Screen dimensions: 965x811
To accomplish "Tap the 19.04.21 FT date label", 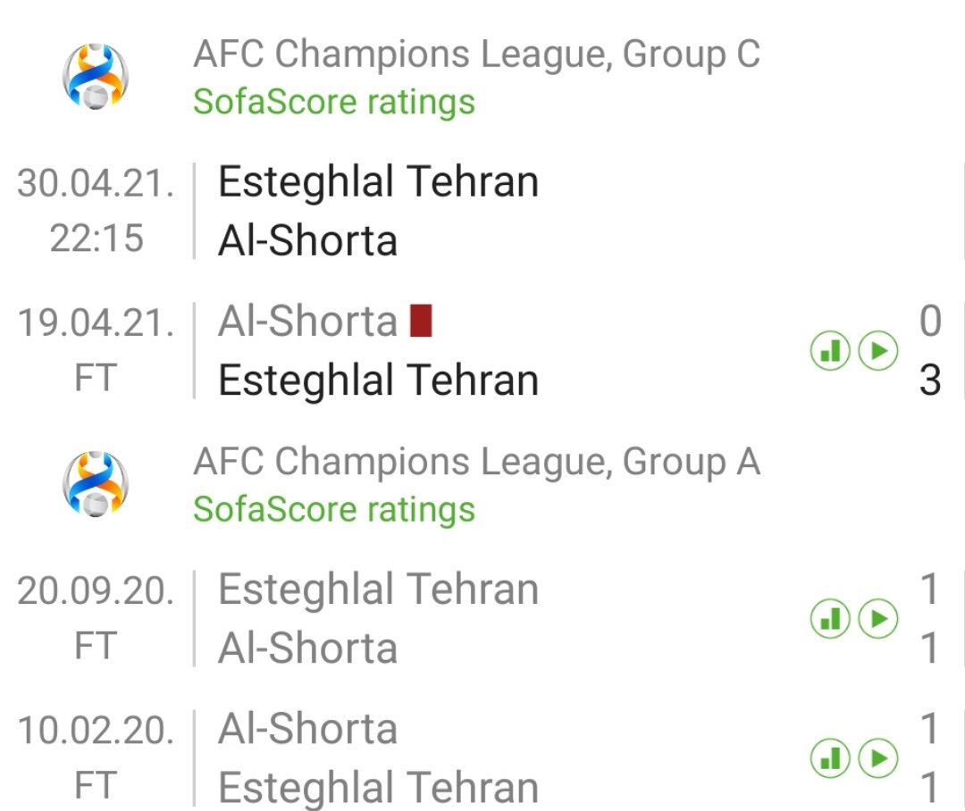I will coord(96,350).
